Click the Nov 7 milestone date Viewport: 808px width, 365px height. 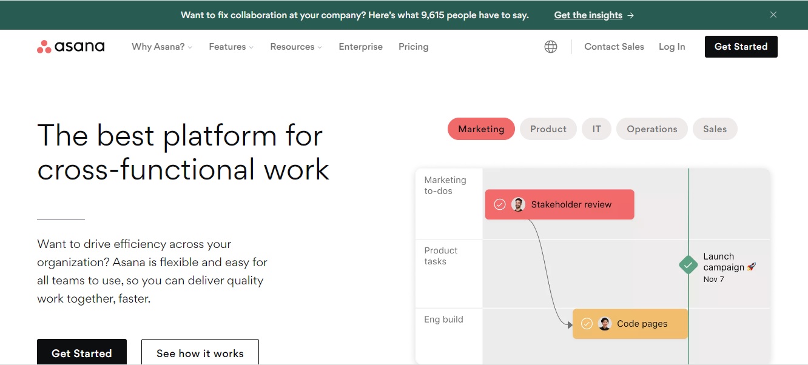point(713,280)
